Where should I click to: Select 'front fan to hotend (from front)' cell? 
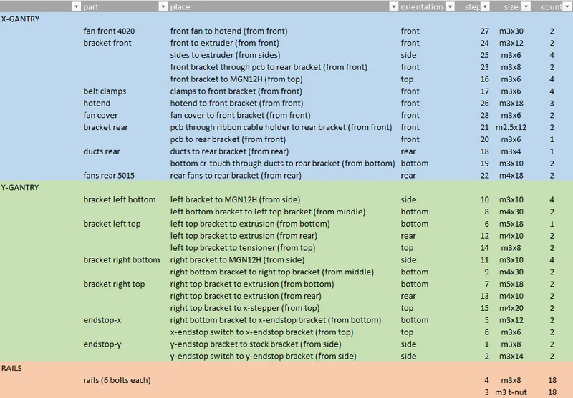tap(228, 31)
